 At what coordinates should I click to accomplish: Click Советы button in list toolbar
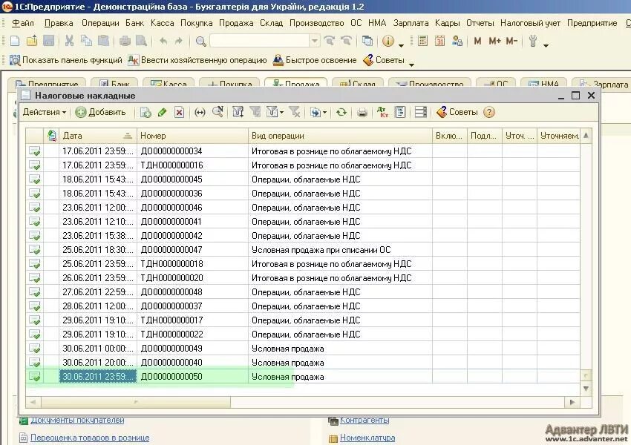[x=457, y=112]
